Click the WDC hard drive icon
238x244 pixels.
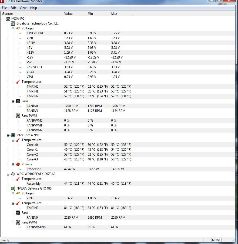pos(13,174)
